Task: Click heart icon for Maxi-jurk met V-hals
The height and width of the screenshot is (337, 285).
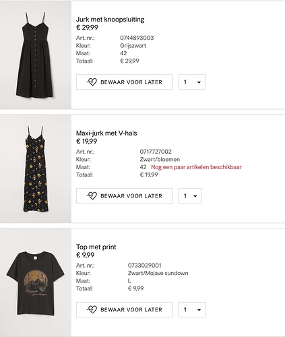Action: click(92, 195)
